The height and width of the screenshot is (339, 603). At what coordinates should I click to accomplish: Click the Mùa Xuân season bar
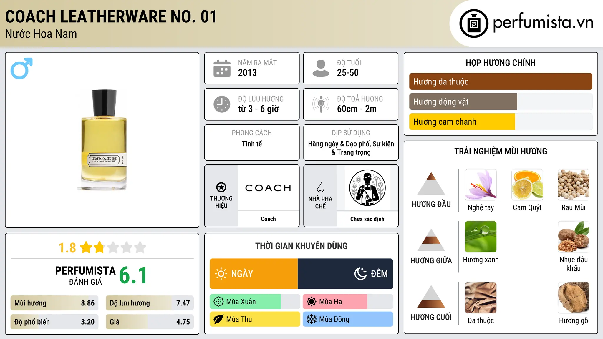255,302
